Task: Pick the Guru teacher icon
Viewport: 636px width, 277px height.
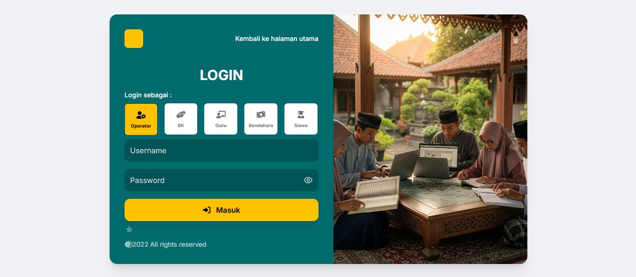Action: 221,115
